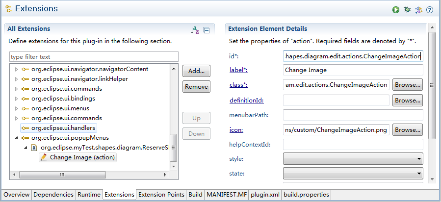The image size is (441, 202).
Task: Click the Add... button
Action: [196, 71]
